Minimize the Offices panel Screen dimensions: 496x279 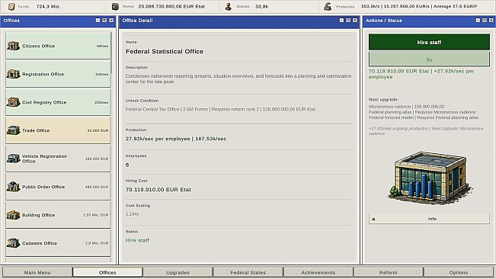pos(98,21)
